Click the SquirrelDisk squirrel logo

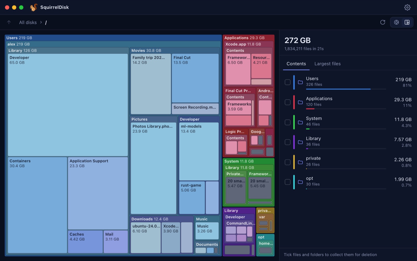34,7
